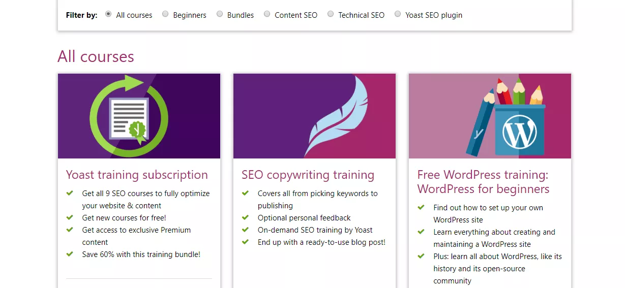Click checkmark beside Save 60% with bundle
The height and width of the screenshot is (288, 625).
(70, 254)
